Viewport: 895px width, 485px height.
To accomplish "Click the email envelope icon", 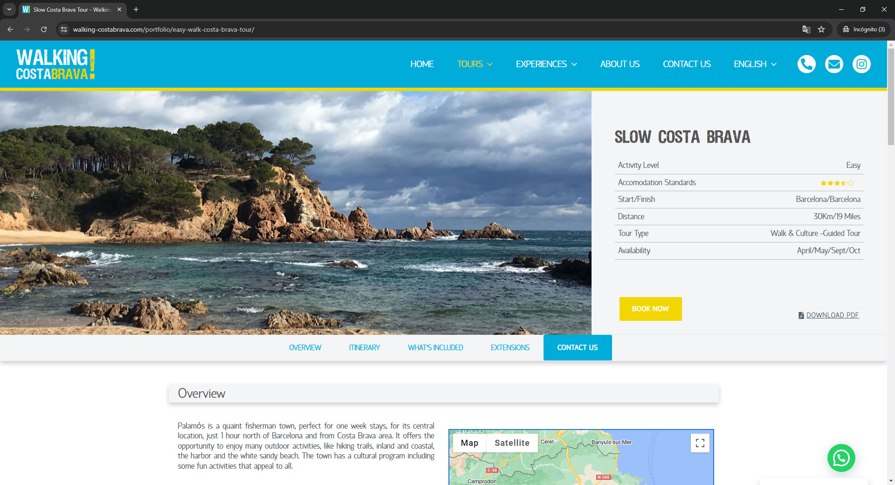I will point(834,64).
